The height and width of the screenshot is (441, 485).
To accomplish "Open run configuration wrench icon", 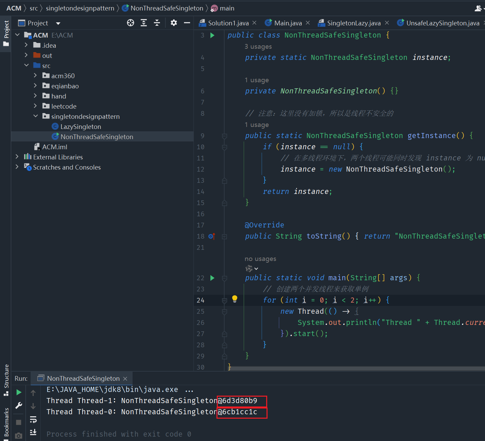I will (x=19, y=405).
